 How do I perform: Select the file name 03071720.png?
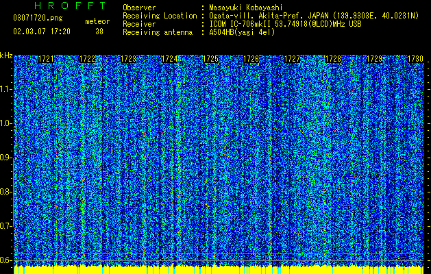[38, 18]
